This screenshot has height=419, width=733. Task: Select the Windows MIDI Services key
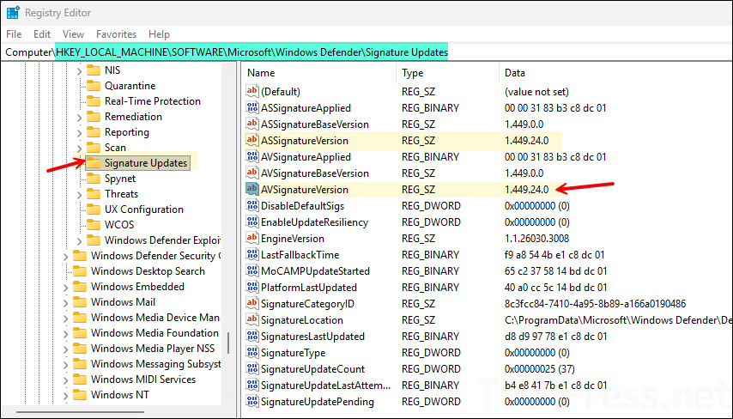[143, 379]
